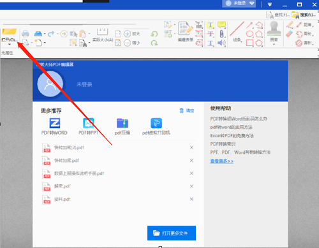
Task: Click the title bar menu down-arrow icon
Action: coord(270,4)
